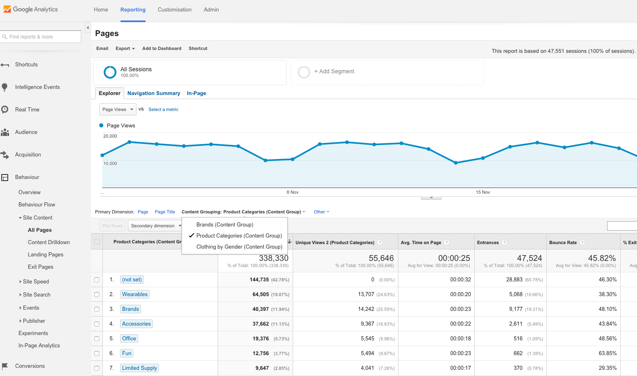637x376 pixels.
Task: Check the Fun row checkbox
Action: click(x=97, y=353)
